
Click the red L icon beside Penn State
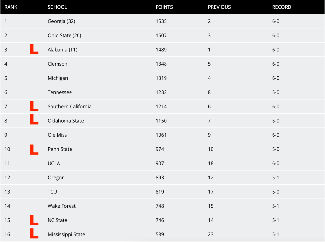(34, 149)
